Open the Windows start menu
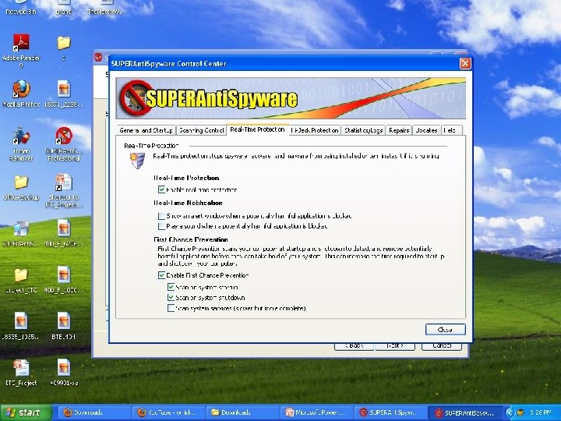Image resolution: width=561 pixels, height=421 pixels. 26,412
